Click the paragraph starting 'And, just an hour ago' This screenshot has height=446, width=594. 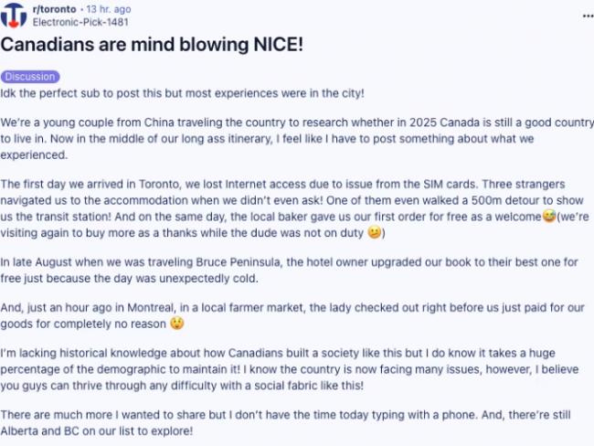click(292, 315)
